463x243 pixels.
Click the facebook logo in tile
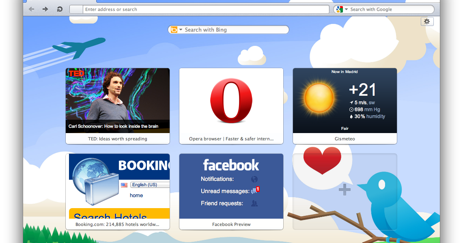coord(231,165)
